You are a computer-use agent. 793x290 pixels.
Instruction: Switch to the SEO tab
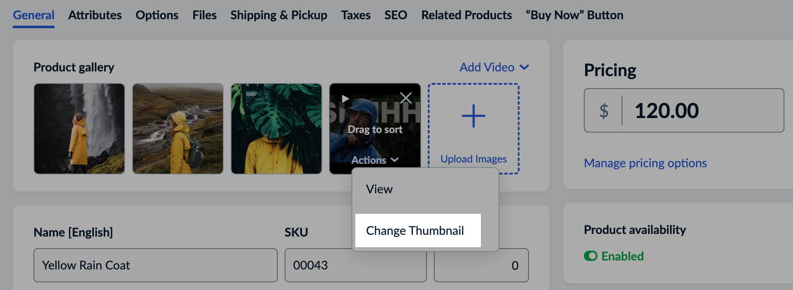point(395,15)
